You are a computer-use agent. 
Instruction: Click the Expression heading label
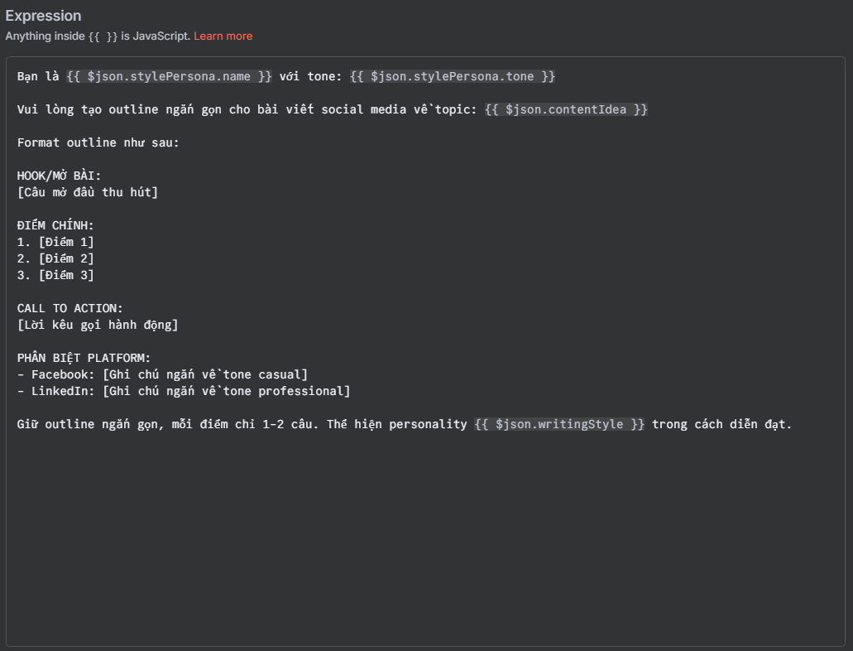pyautogui.click(x=43, y=16)
